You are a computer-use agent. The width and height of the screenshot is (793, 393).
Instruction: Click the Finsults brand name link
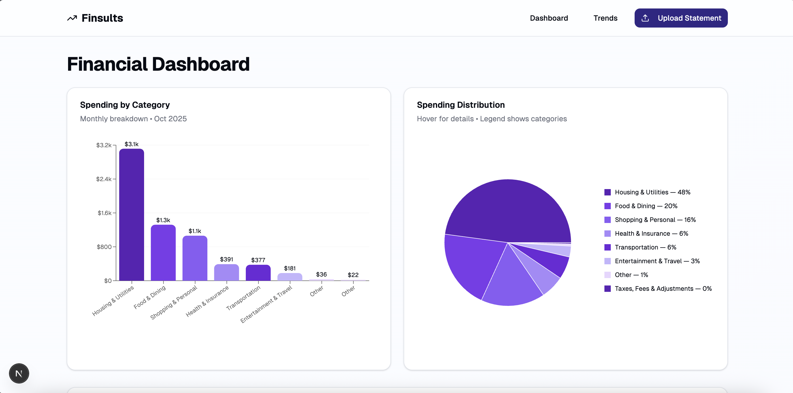point(102,18)
